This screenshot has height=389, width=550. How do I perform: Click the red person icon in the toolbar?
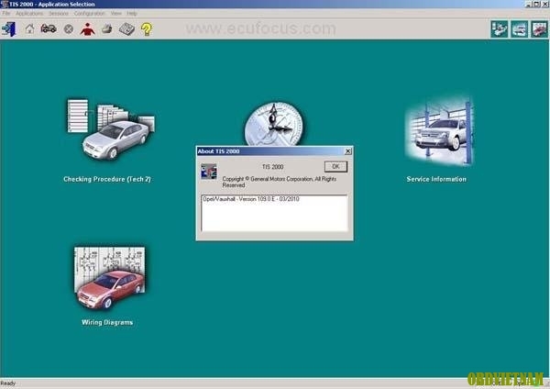pos(87,29)
